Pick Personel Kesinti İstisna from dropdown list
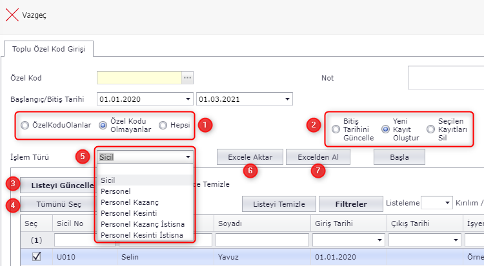The image size is (484, 266). point(142,235)
